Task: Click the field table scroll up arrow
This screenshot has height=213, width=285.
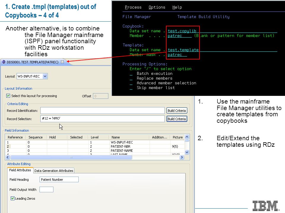Action: click(x=187, y=137)
